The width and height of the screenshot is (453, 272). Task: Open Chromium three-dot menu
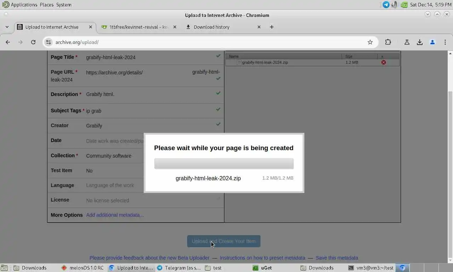(445, 42)
